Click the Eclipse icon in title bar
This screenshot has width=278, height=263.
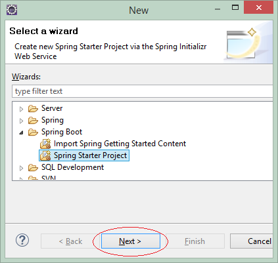click(x=12, y=10)
